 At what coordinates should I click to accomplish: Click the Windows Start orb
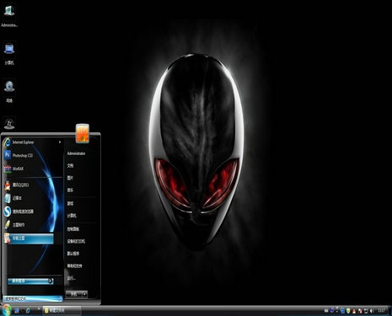point(6,310)
